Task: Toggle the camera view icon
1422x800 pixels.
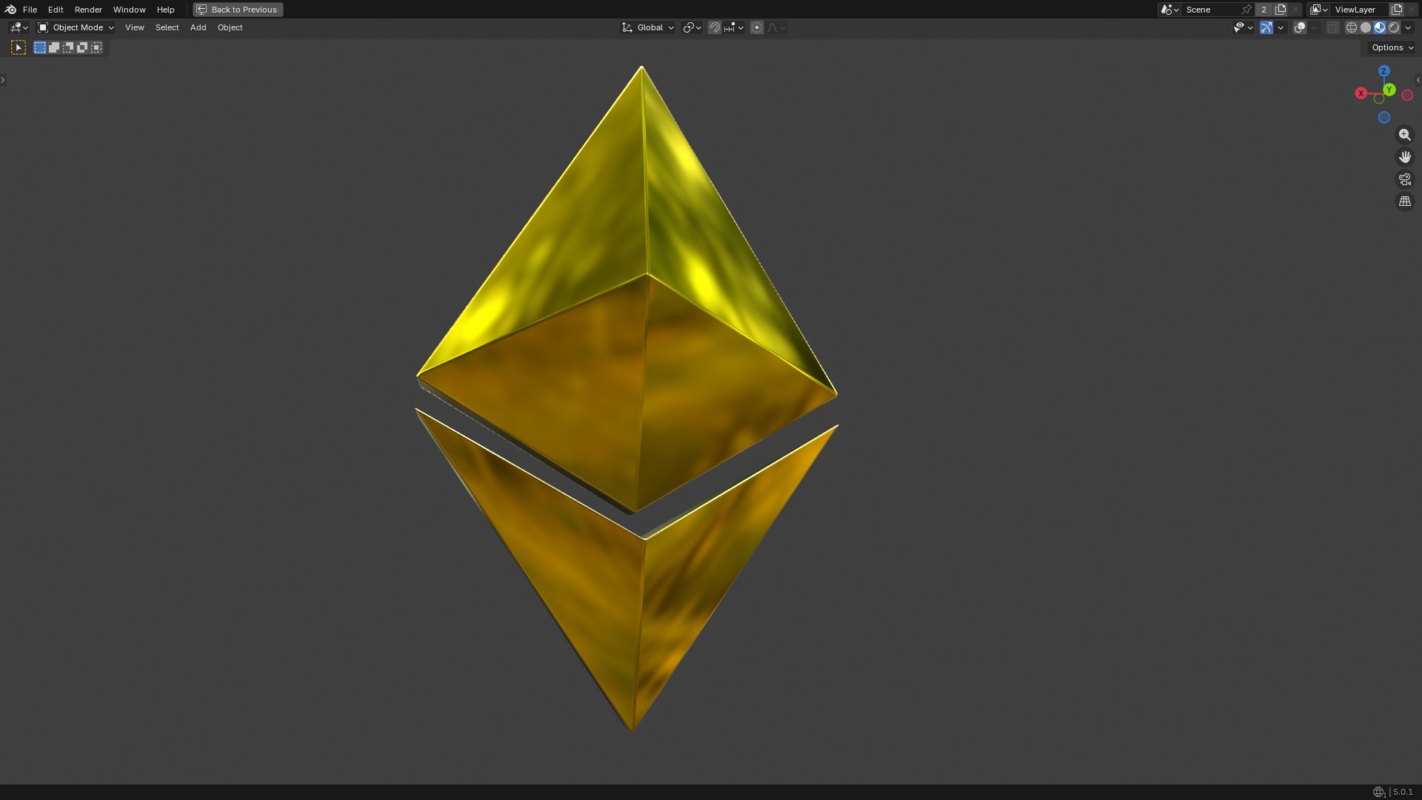Action: [1405, 179]
